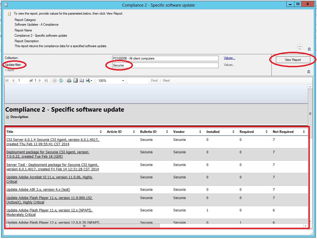Sort by Vendor column

[200, 132]
